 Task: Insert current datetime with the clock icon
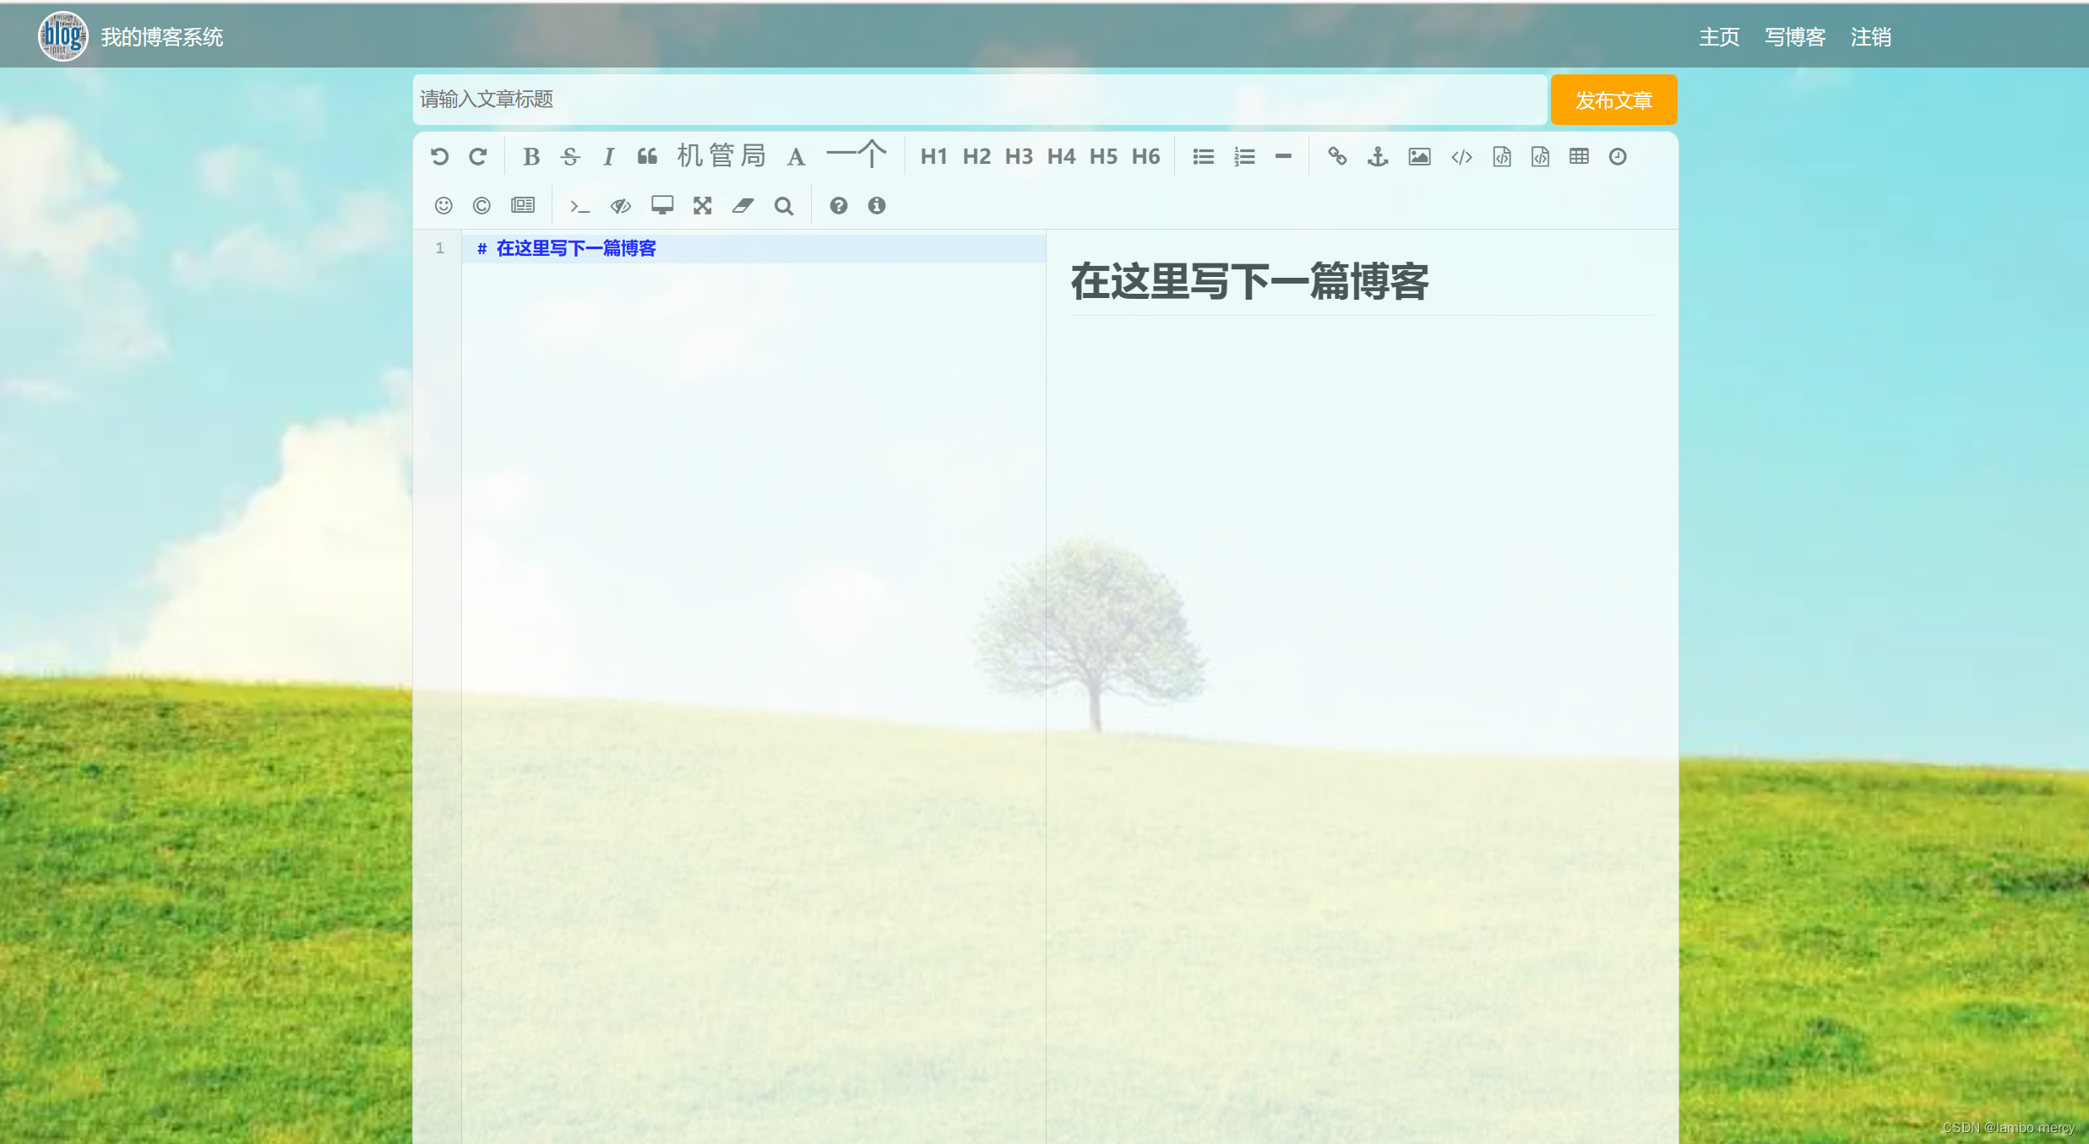pos(1617,156)
